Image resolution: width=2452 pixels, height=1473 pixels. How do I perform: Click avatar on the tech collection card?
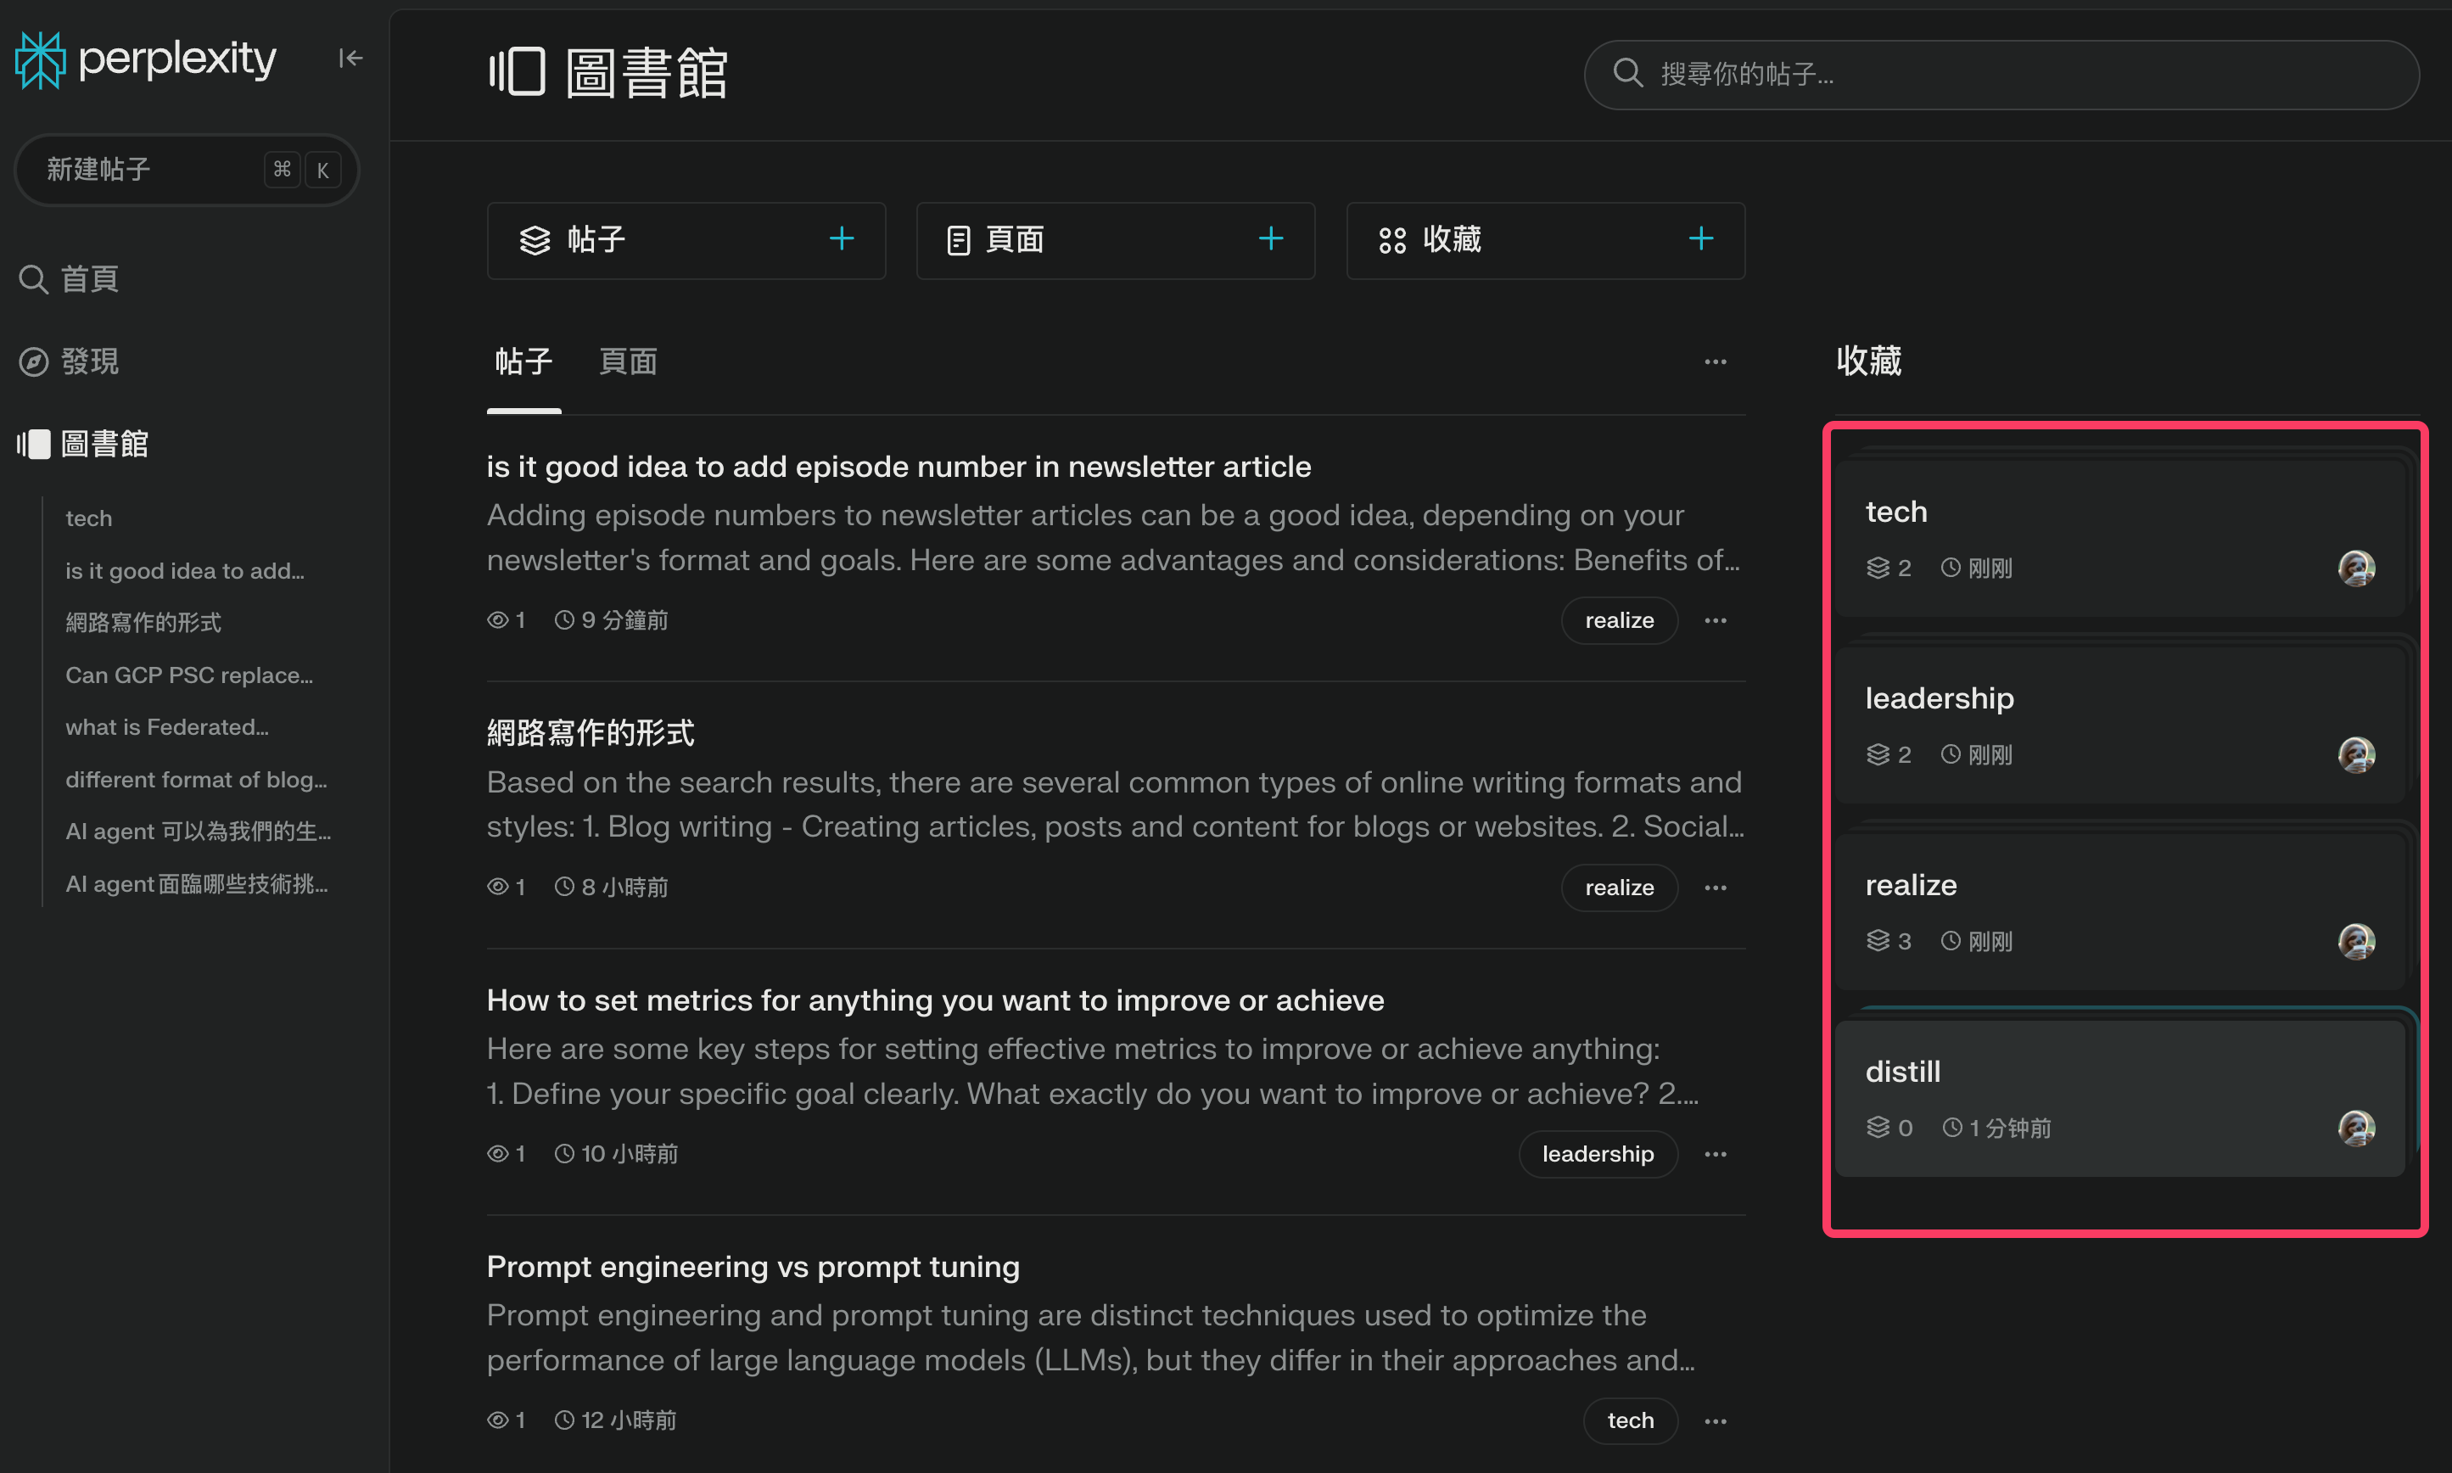2356,568
